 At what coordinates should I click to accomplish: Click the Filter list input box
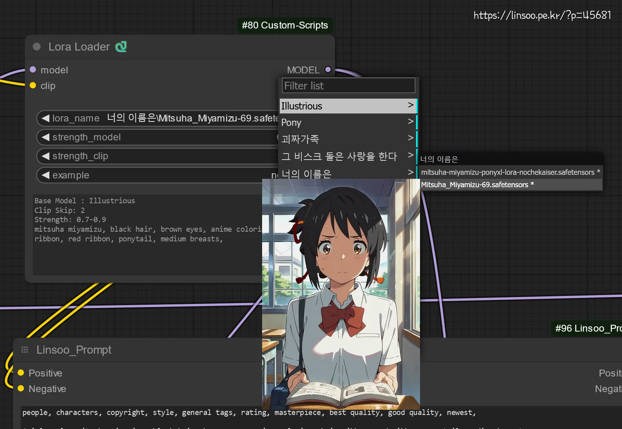[349, 85]
